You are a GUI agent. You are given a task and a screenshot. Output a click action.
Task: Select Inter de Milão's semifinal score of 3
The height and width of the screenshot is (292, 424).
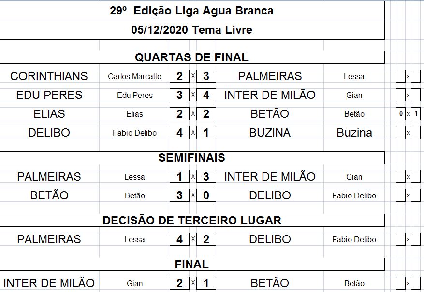coord(206,177)
